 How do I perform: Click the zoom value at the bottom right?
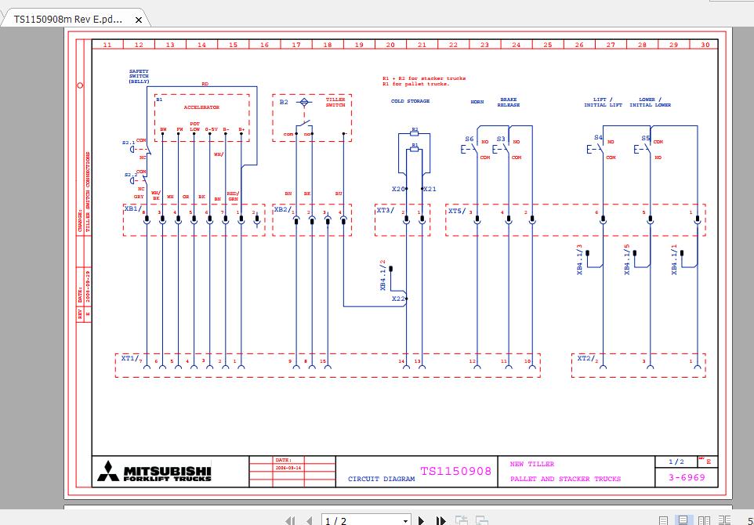click(x=749, y=520)
